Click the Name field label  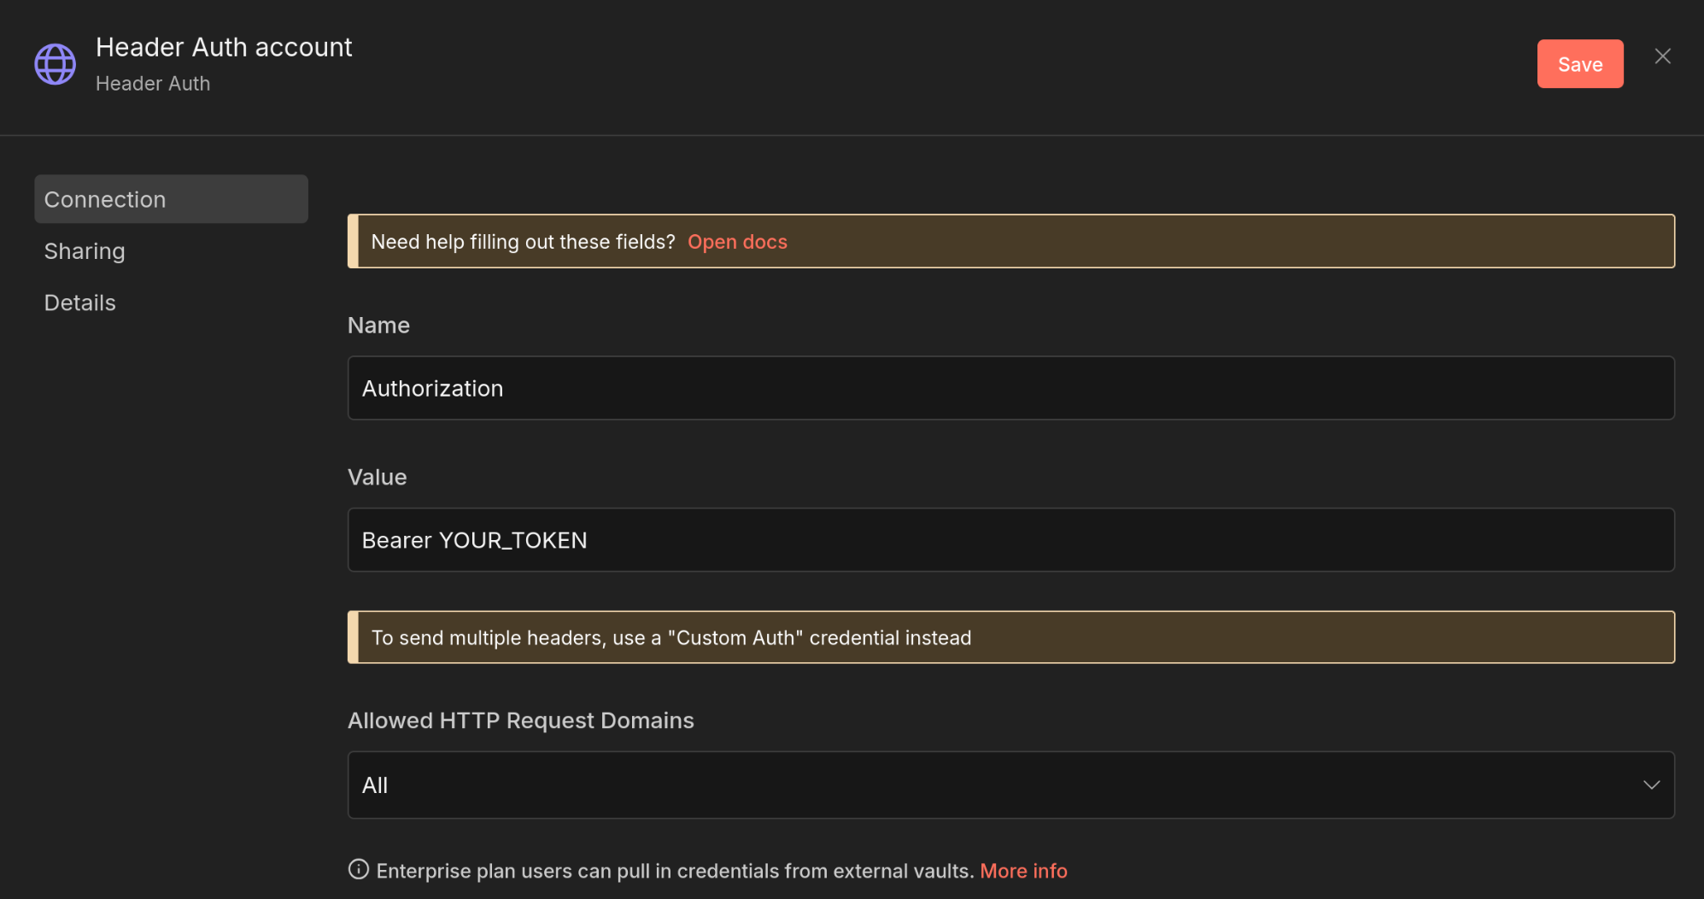click(378, 326)
